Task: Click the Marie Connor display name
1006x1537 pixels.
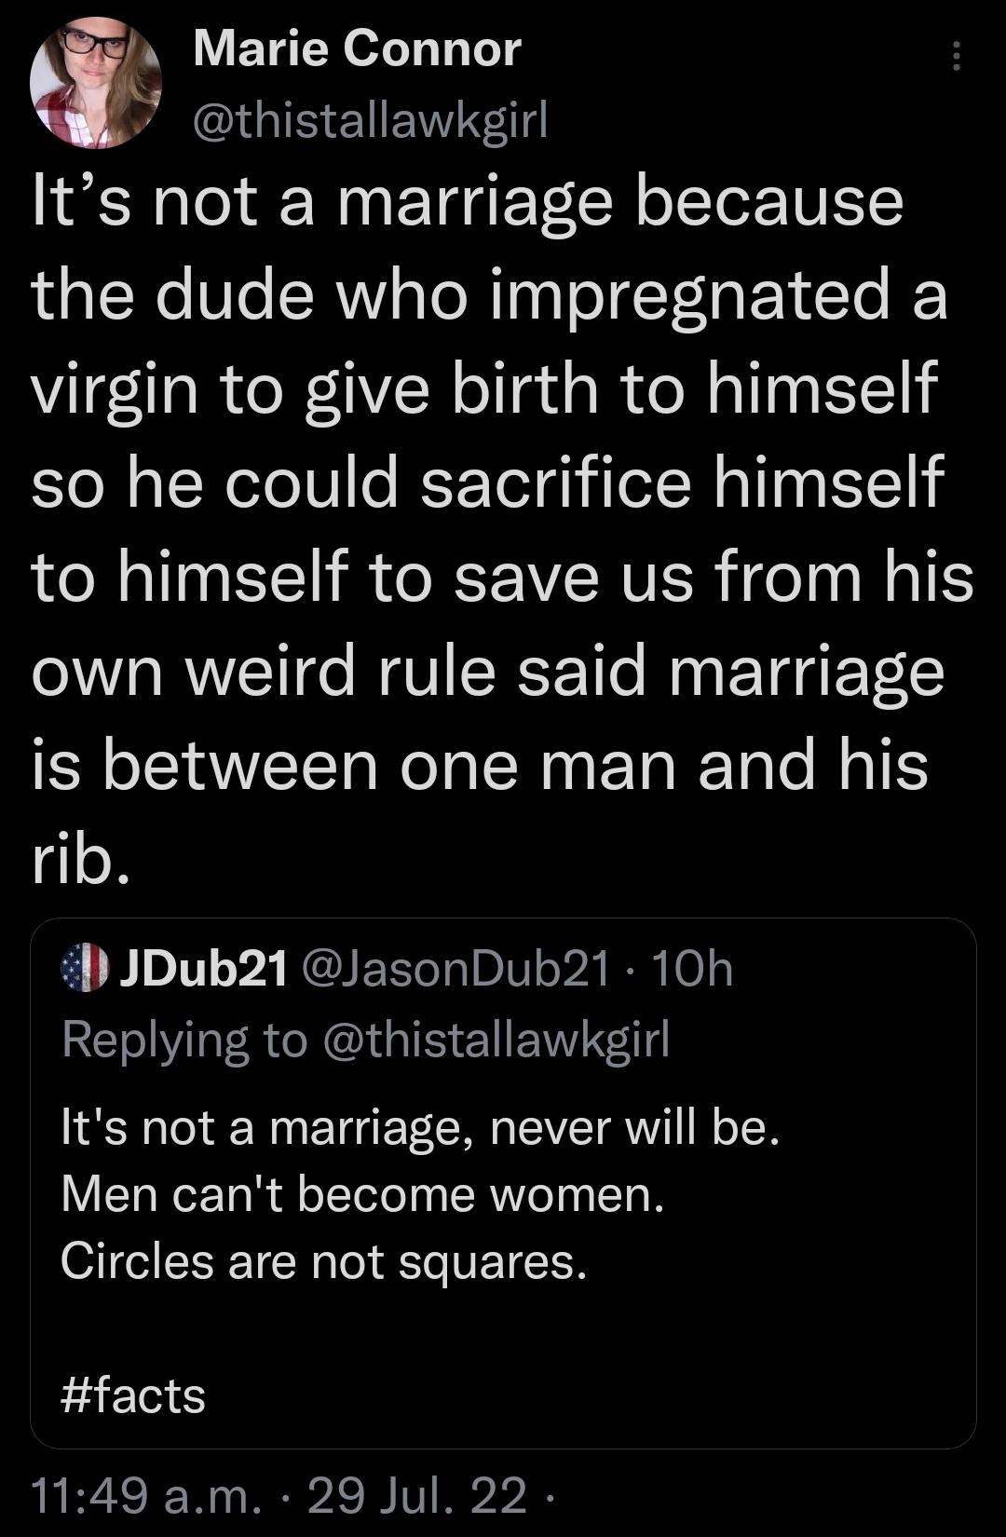Action: click(x=357, y=48)
